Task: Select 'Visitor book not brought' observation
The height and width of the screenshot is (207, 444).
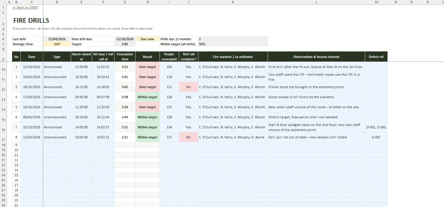Action: pos(316,87)
